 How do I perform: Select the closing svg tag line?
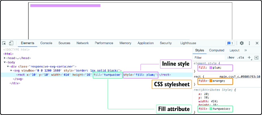[18, 79]
